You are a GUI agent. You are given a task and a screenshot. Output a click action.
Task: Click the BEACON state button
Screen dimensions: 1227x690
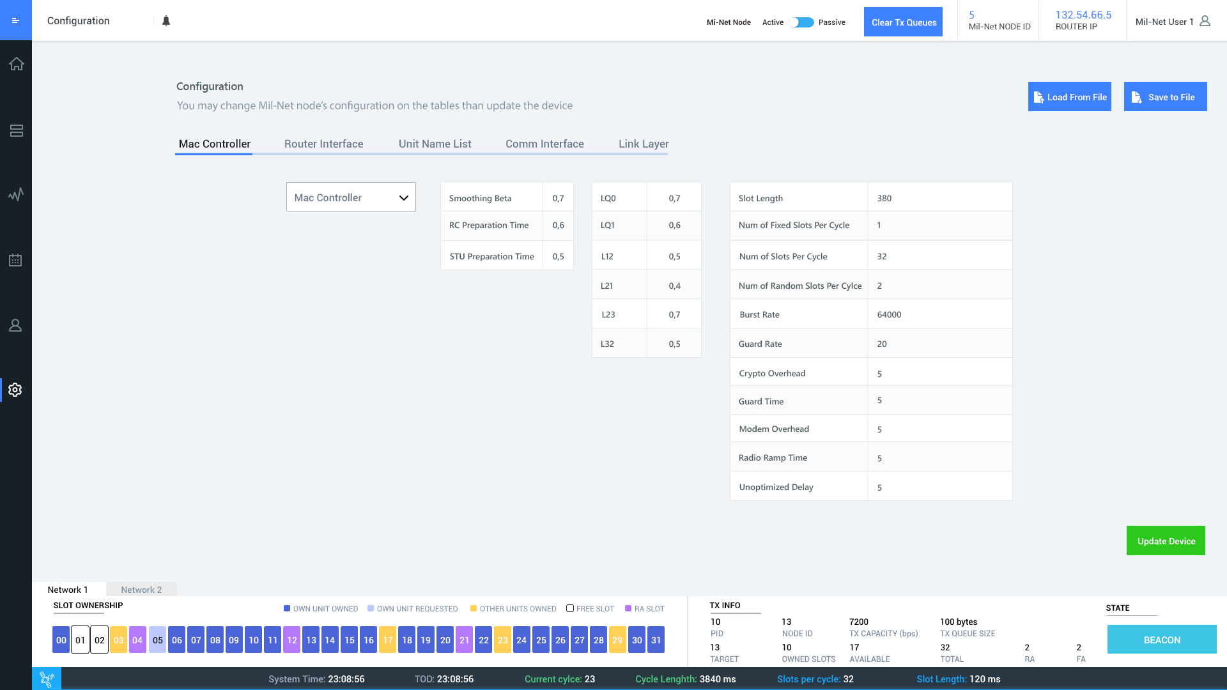coord(1162,640)
